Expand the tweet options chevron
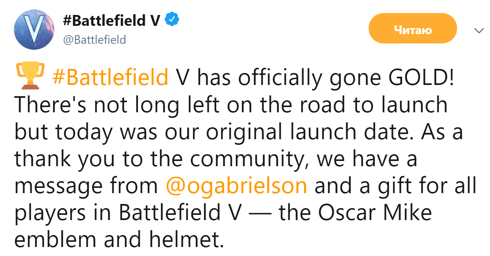This screenshot has height=256, width=490. pos(479,31)
